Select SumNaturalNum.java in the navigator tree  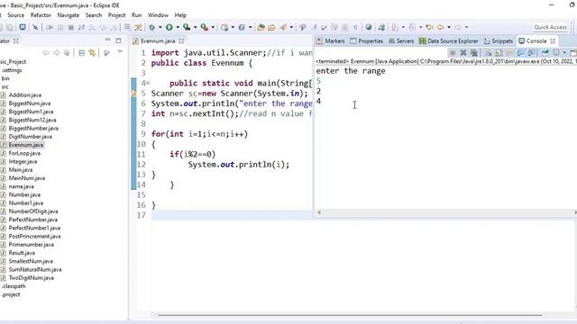(35, 270)
